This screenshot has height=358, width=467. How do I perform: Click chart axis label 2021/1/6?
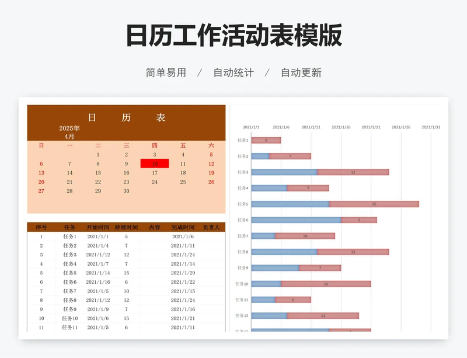click(x=281, y=127)
